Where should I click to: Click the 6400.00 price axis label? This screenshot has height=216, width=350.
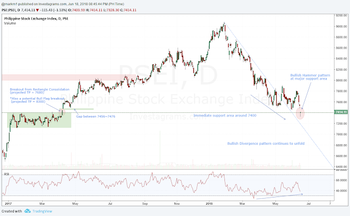342,167
